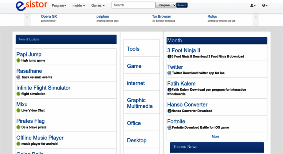Click Windows icon beside Hanso Converter Download
The width and height of the screenshot is (283, 154).
coord(169,111)
